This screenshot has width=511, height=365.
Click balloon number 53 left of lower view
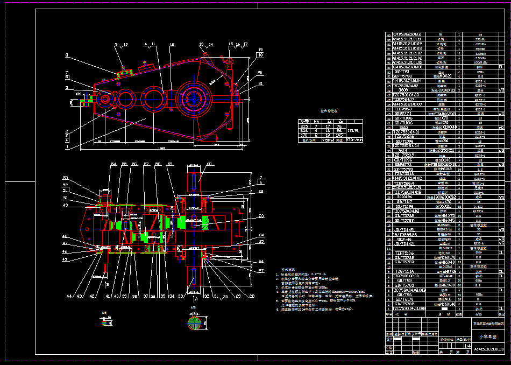pyautogui.click(x=66, y=178)
